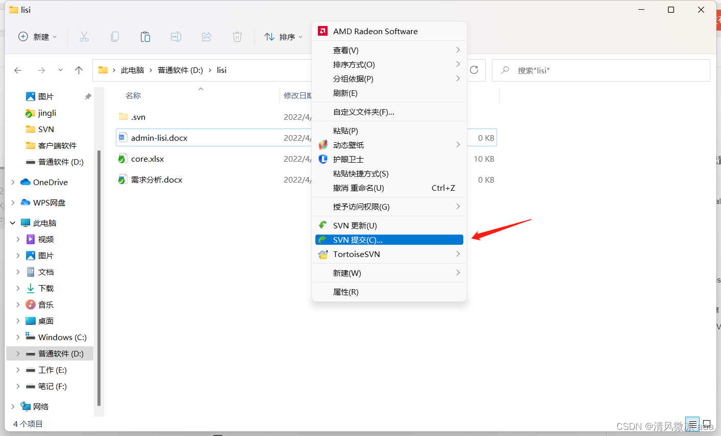Click AMD Radeon Software menu entry
The height and width of the screenshot is (436, 721).
[x=389, y=31]
